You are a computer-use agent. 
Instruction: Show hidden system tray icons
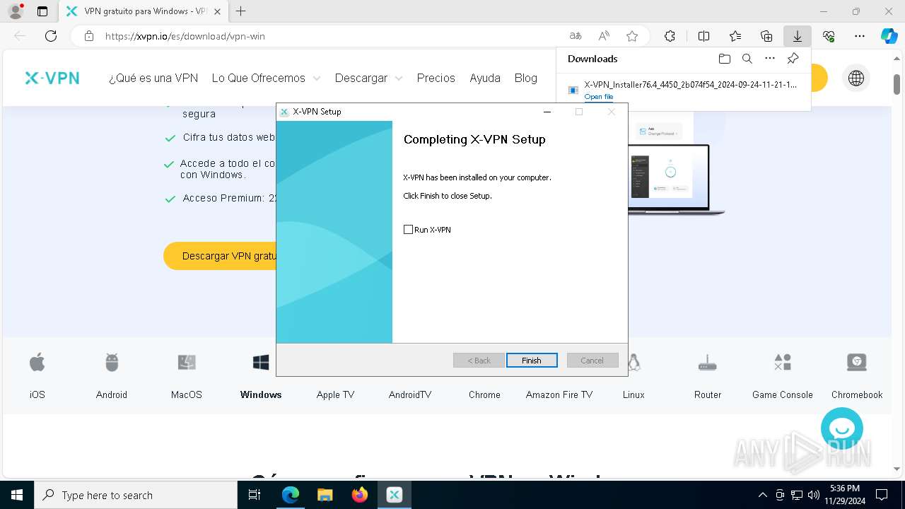click(762, 495)
